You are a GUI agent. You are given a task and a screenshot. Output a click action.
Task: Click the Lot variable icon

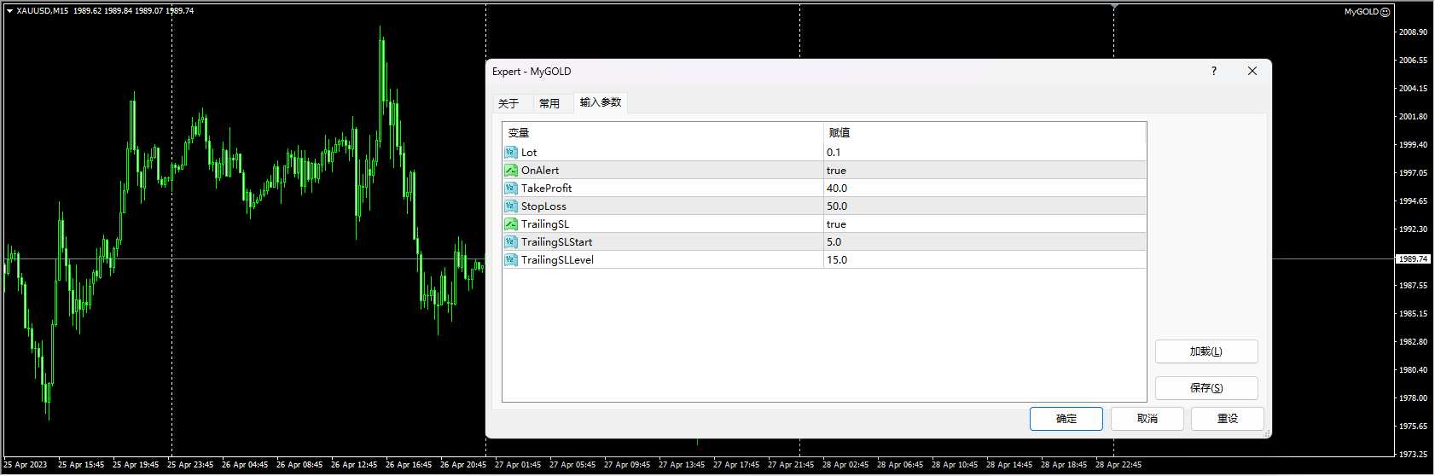pyautogui.click(x=511, y=153)
